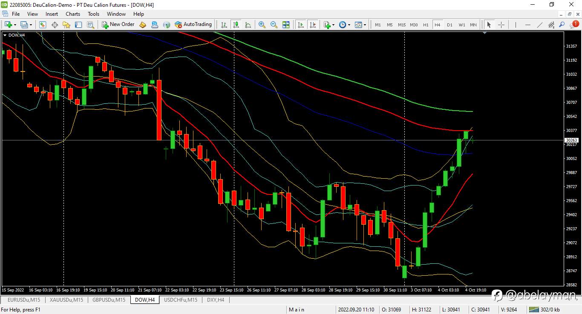Select the equidistant channel tool
582x314 pixels.
coord(551,25)
